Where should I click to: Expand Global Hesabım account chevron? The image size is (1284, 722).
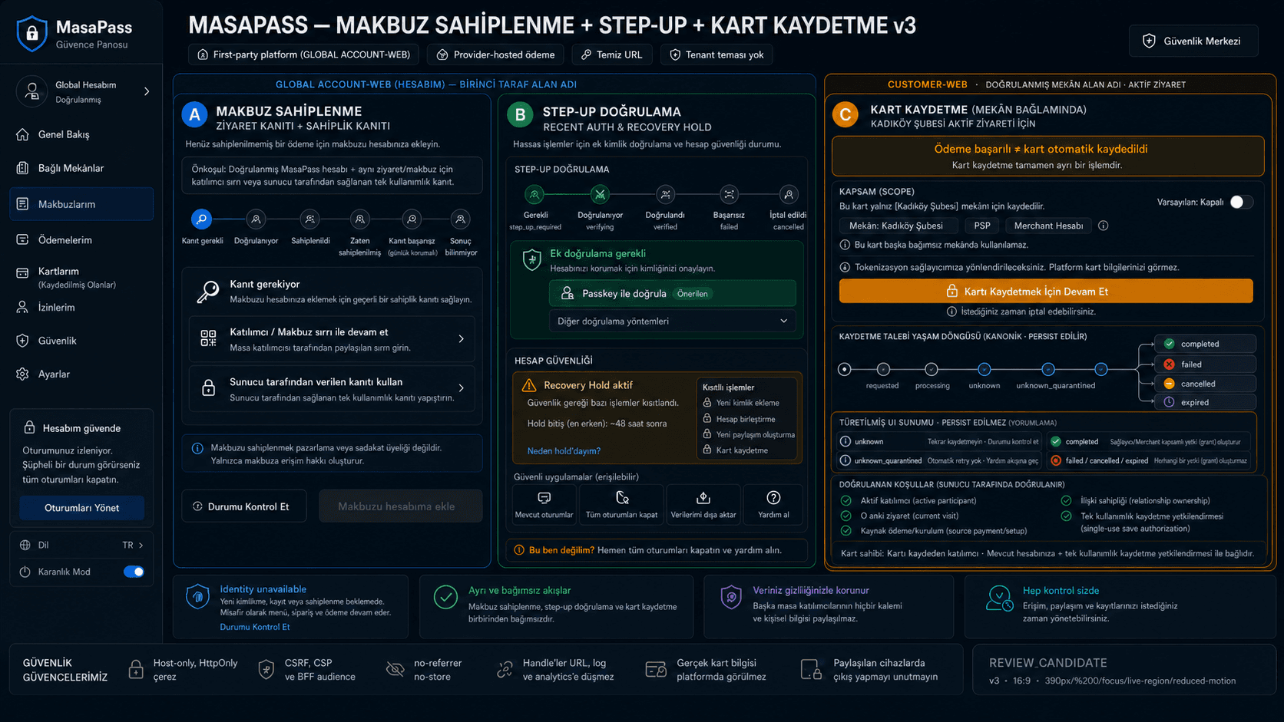[147, 91]
